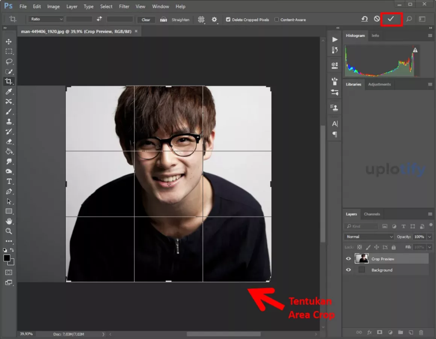Expand the Opacity slider dropdown
Screen dimensions: 436x339
pos(430,237)
